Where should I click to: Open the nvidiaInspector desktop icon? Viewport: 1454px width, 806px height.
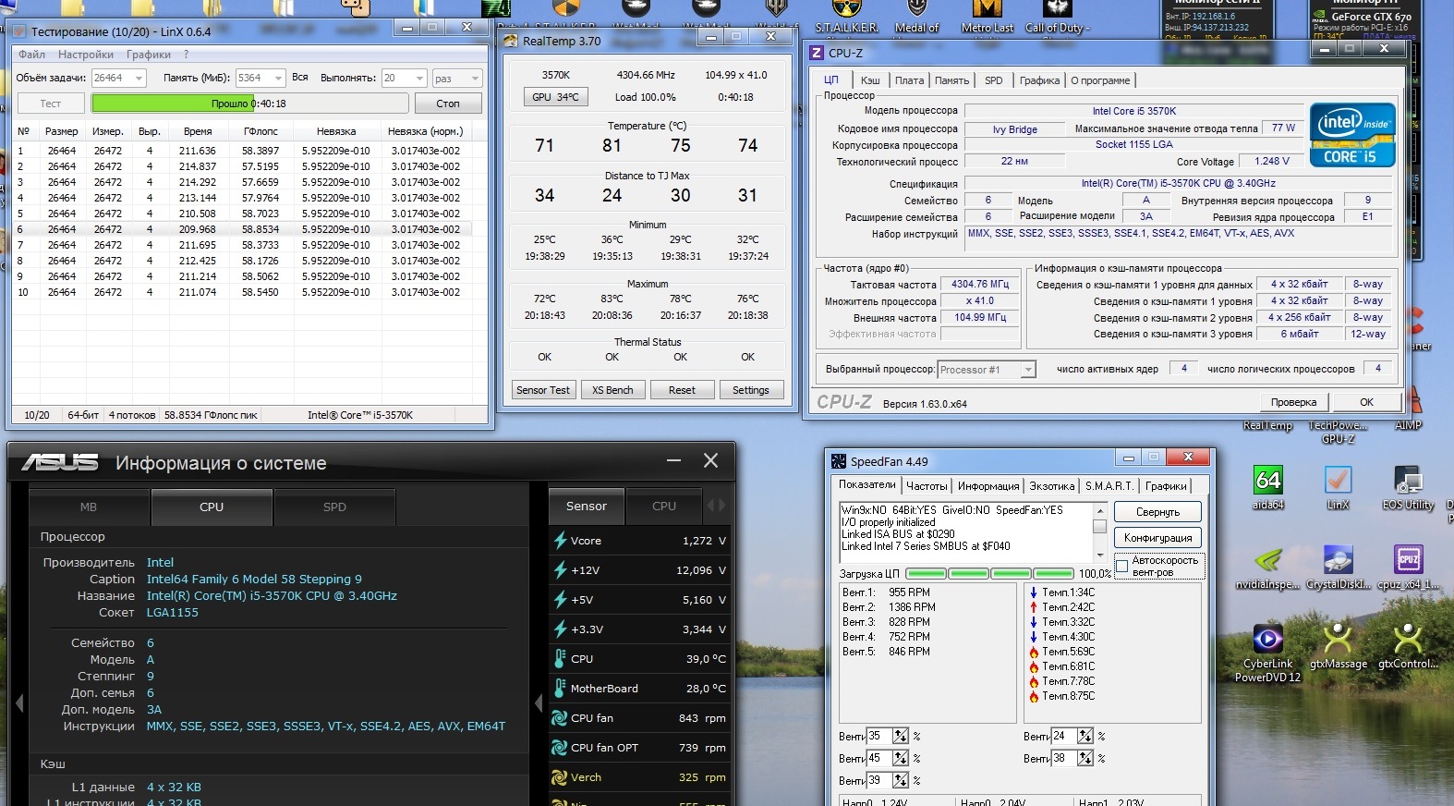click(1267, 562)
